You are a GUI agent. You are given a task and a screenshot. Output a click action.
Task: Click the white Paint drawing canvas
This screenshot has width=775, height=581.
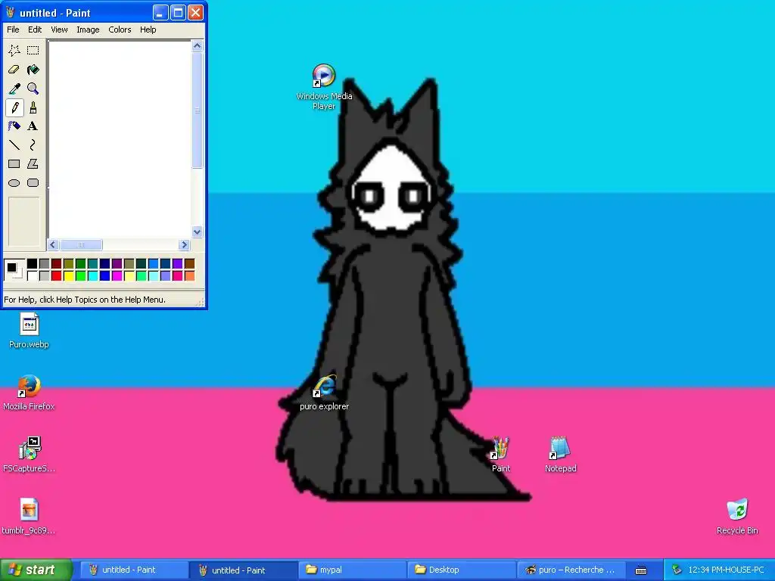click(x=120, y=139)
